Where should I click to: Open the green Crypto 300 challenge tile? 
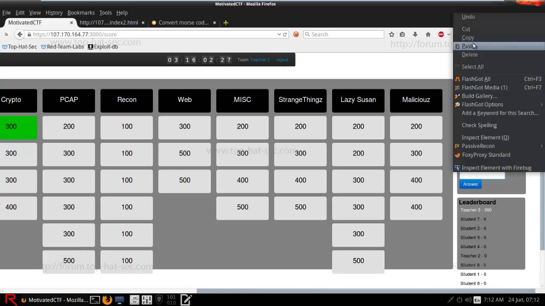point(18,127)
